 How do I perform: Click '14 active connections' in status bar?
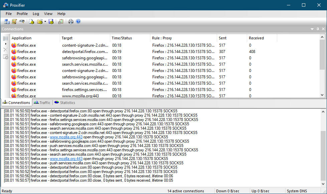tap(186, 191)
